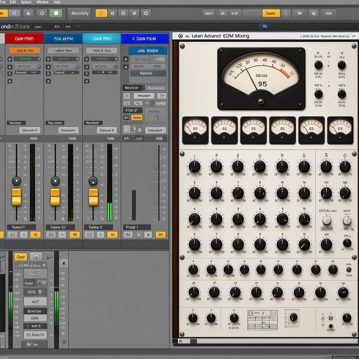Click the building icon in the top toolbar
Screen dimensions: 359x359
point(28,13)
